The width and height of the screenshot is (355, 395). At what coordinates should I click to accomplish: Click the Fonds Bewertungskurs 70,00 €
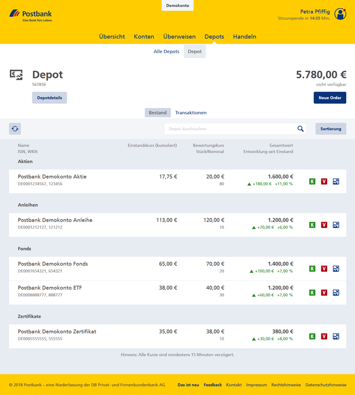click(x=215, y=264)
